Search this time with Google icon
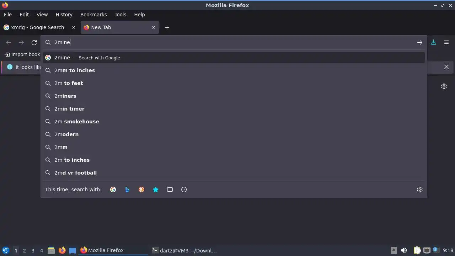Viewport: 455px width, 256px height. [x=113, y=190]
